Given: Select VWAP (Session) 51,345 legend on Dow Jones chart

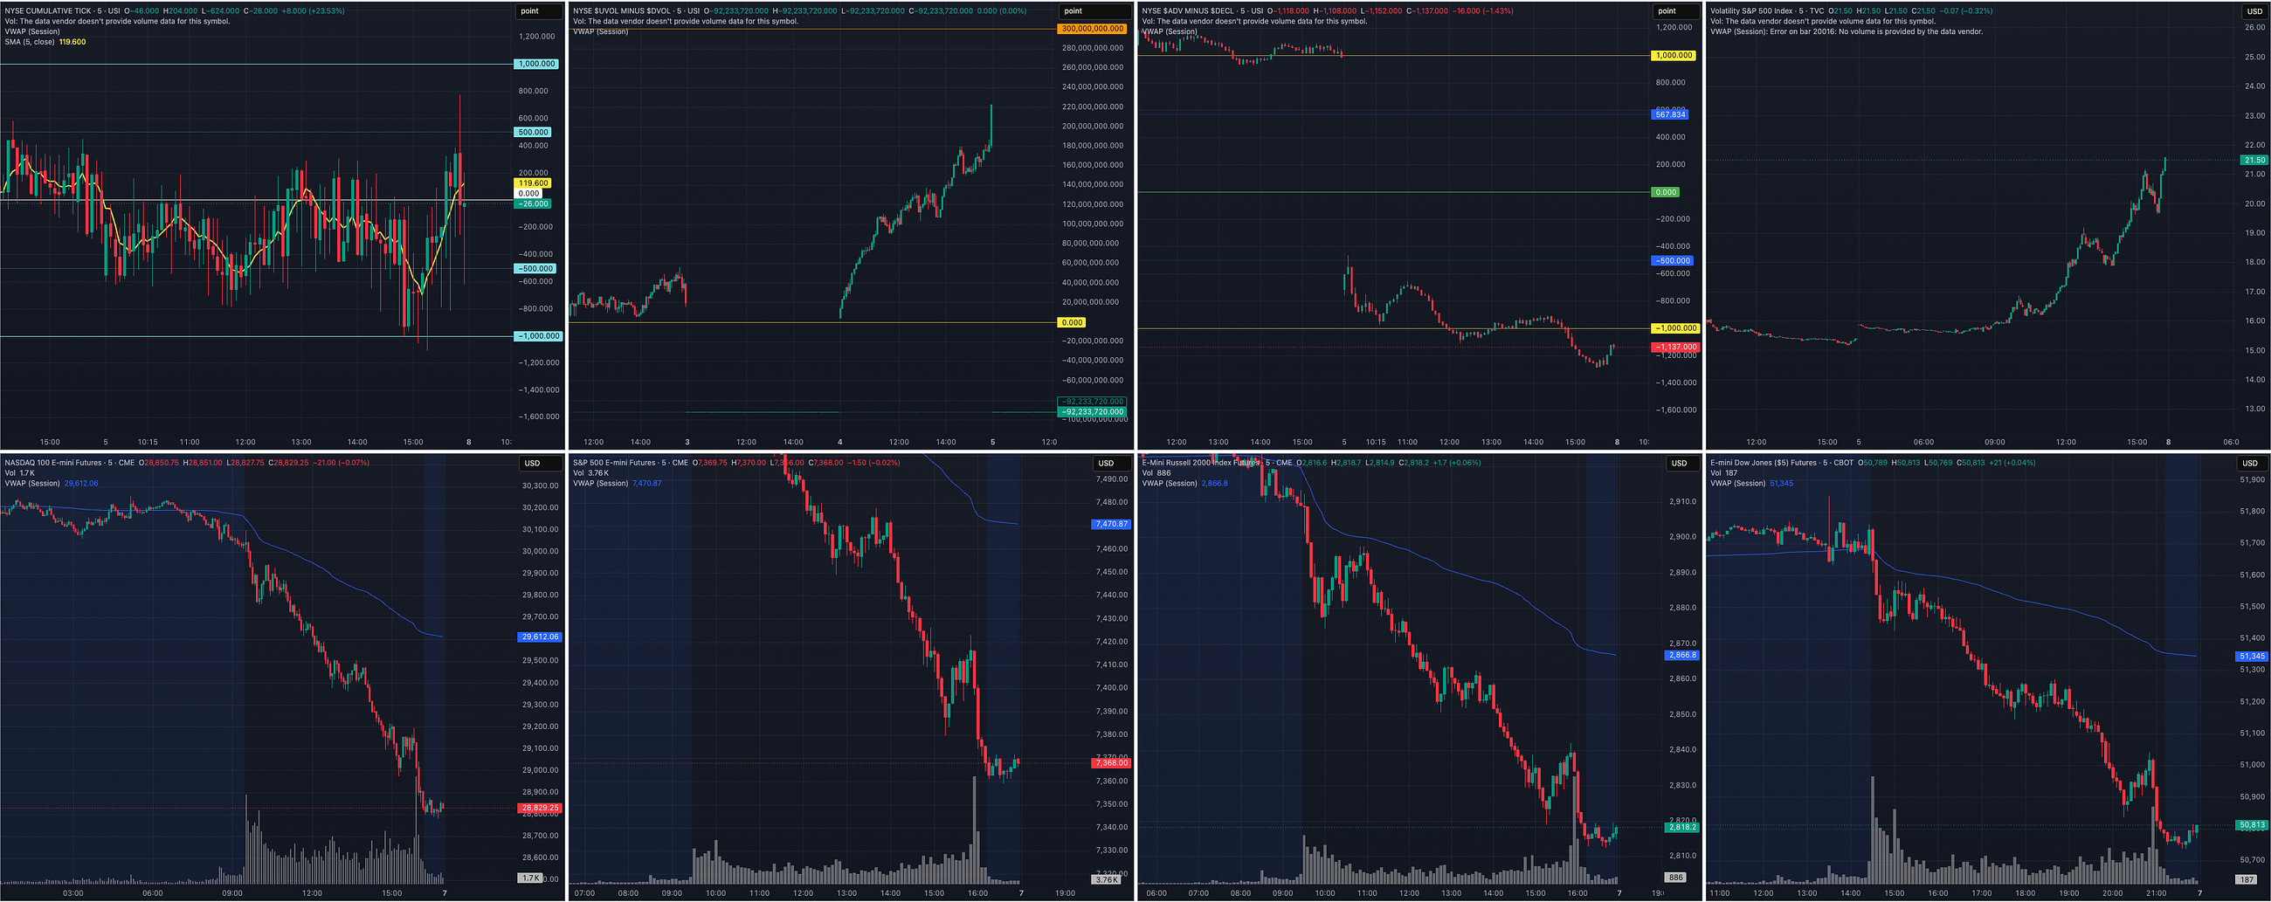Looking at the screenshot, I should pyautogui.click(x=1752, y=483).
